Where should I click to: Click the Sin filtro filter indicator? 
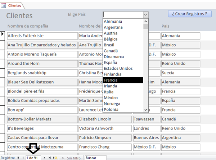click(71, 158)
